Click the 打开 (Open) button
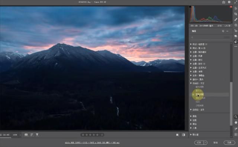The height and width of the screenshot is (147, 238). point(199,143)
